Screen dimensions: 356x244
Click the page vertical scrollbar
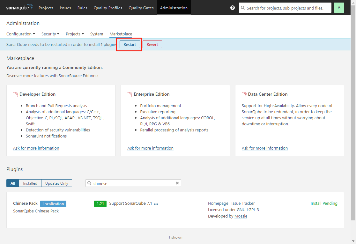coord(353,112)
